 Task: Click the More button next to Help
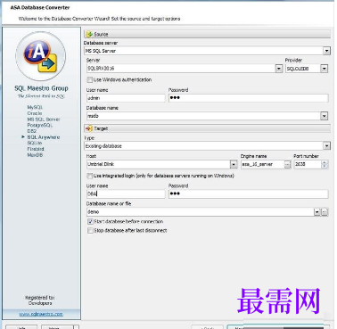[57, 327]
